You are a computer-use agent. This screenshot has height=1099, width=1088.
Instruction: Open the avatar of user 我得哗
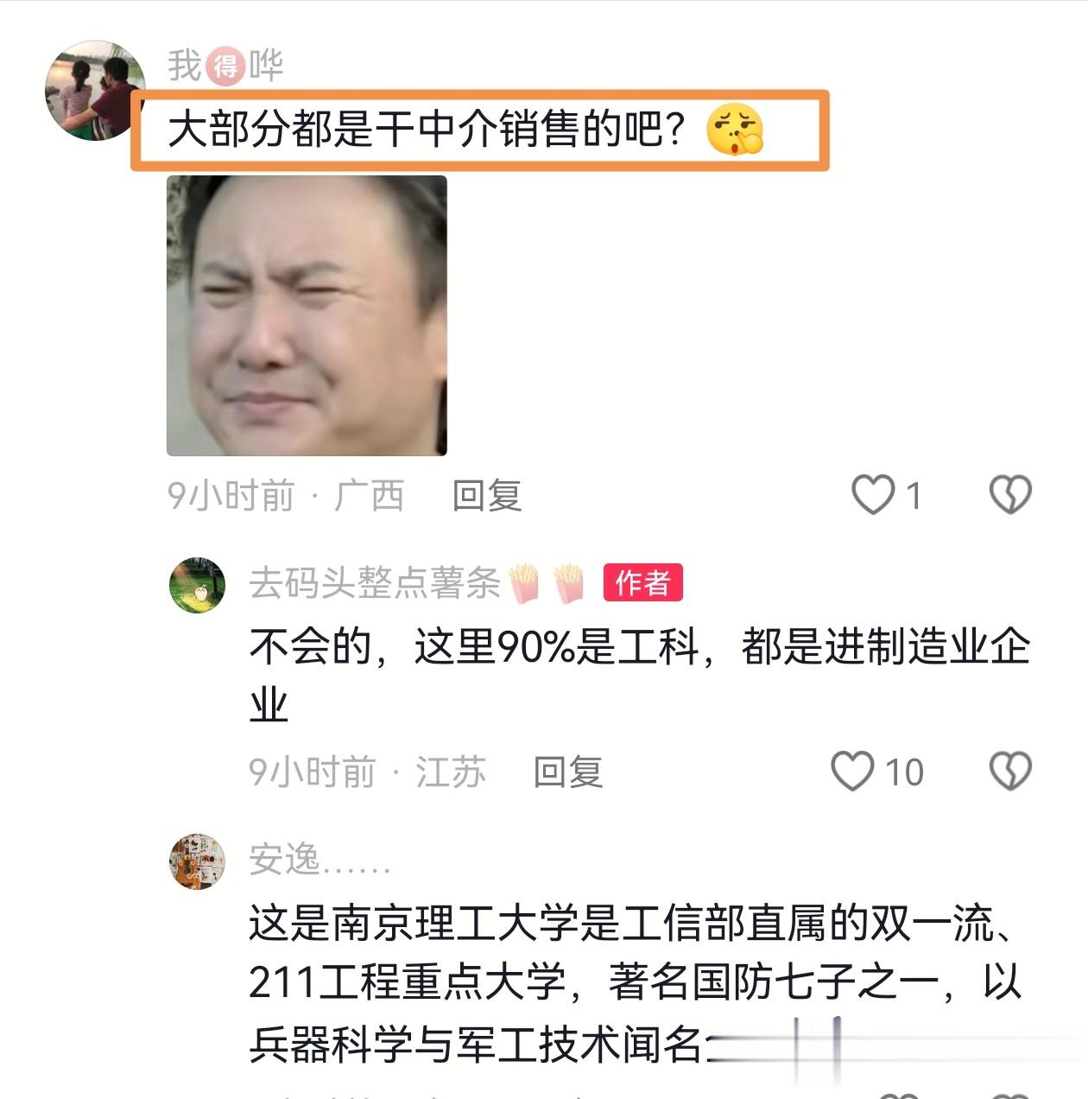pos(94,90)
